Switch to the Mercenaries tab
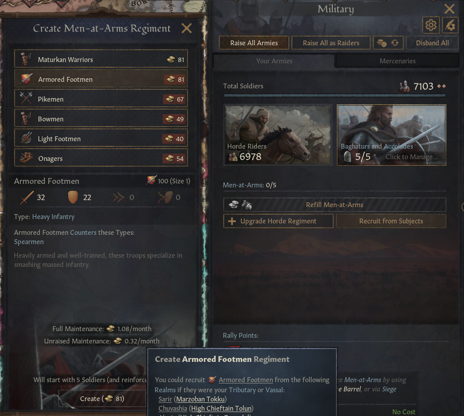 pos(397,61)
